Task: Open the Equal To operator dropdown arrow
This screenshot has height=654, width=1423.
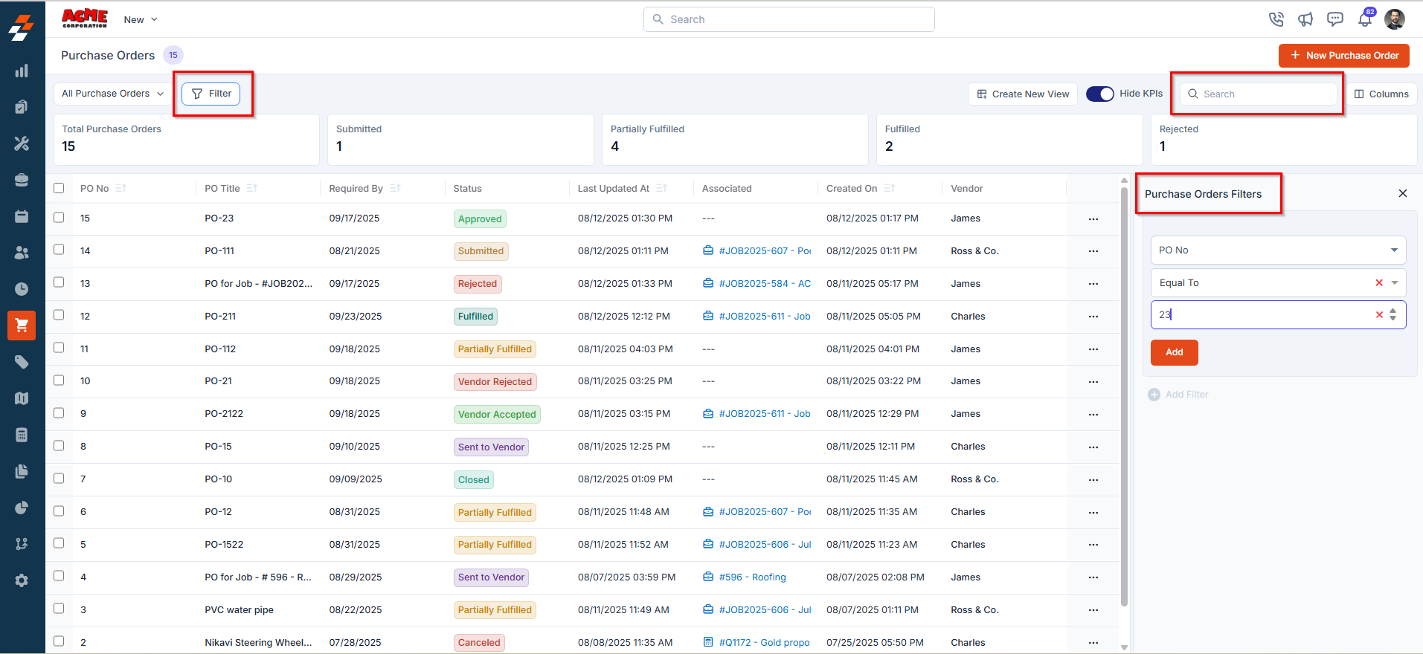Action: pos(1395,282)
